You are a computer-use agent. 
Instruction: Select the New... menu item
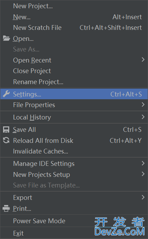(x=74, y=17)
